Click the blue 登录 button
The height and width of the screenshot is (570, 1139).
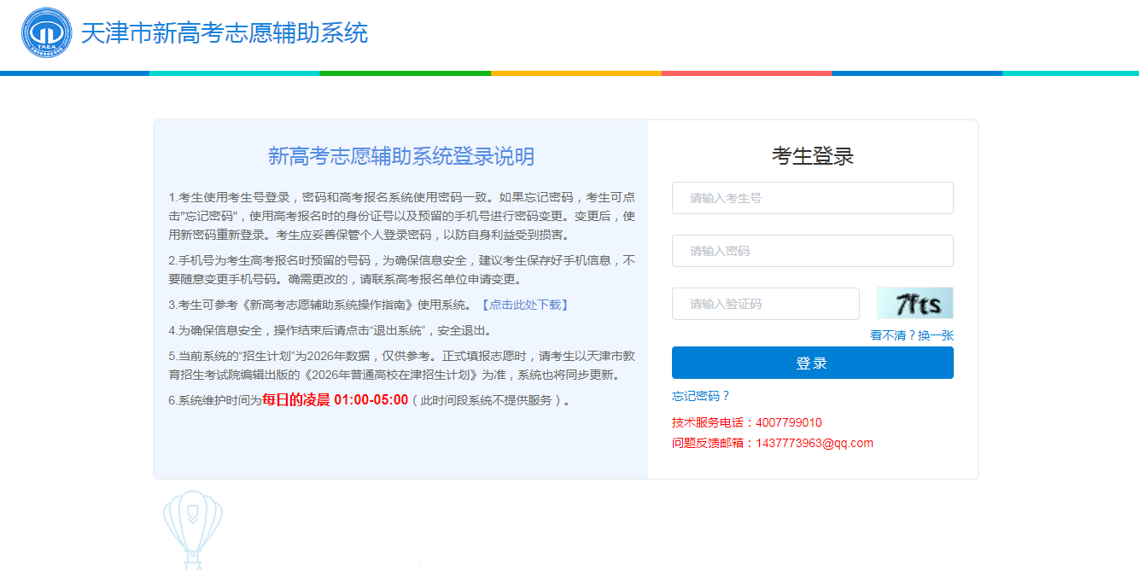(x=812, y=363)
